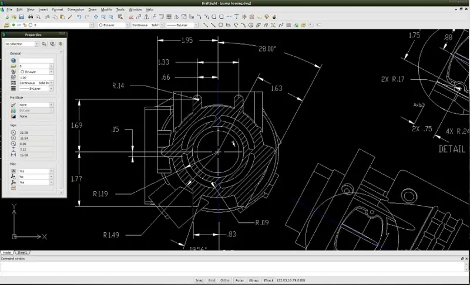Open layer dropdown in layer toolbar
The image size is (470, 285).
92,25
